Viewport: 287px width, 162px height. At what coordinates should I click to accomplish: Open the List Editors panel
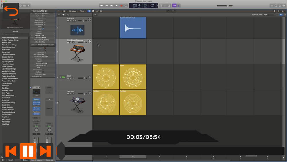pos(272,5)
